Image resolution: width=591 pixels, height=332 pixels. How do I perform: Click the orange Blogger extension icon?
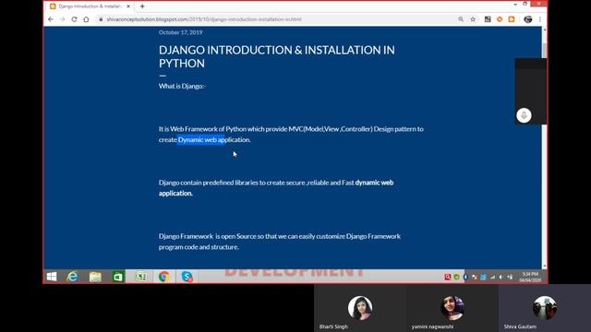pyautogui.click(x=512, y=19)
